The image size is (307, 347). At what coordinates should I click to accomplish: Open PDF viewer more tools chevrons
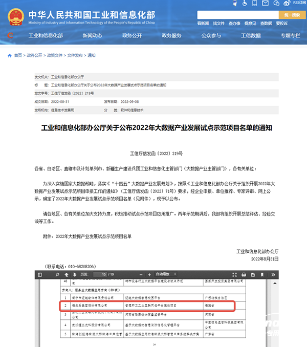pos(273,275)
